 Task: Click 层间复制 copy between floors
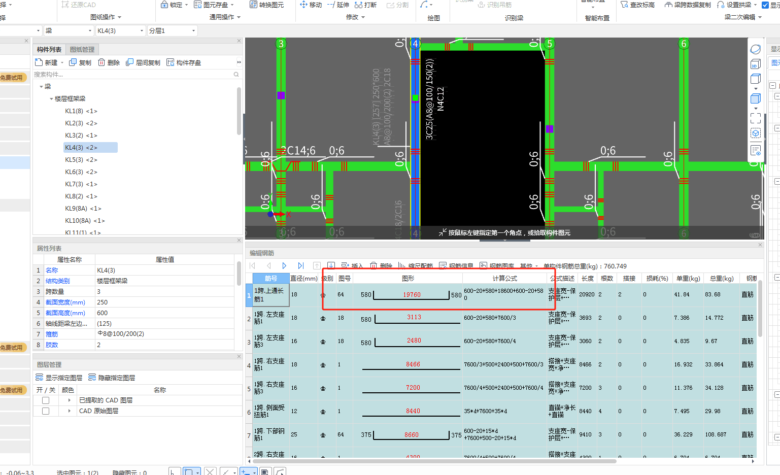coord(143,62)
